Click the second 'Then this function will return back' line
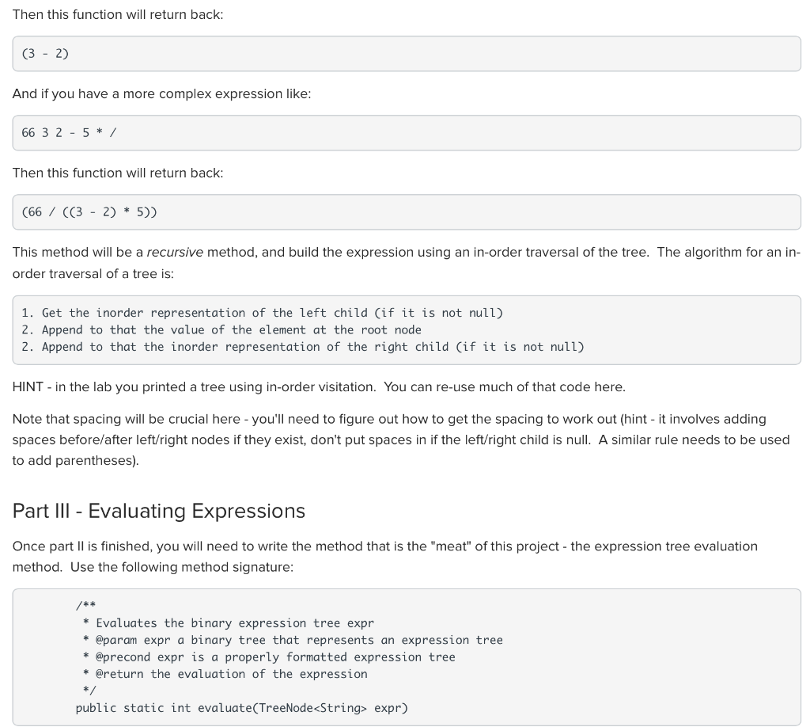This screenshot has width=810, height=727. click(118, 173)
